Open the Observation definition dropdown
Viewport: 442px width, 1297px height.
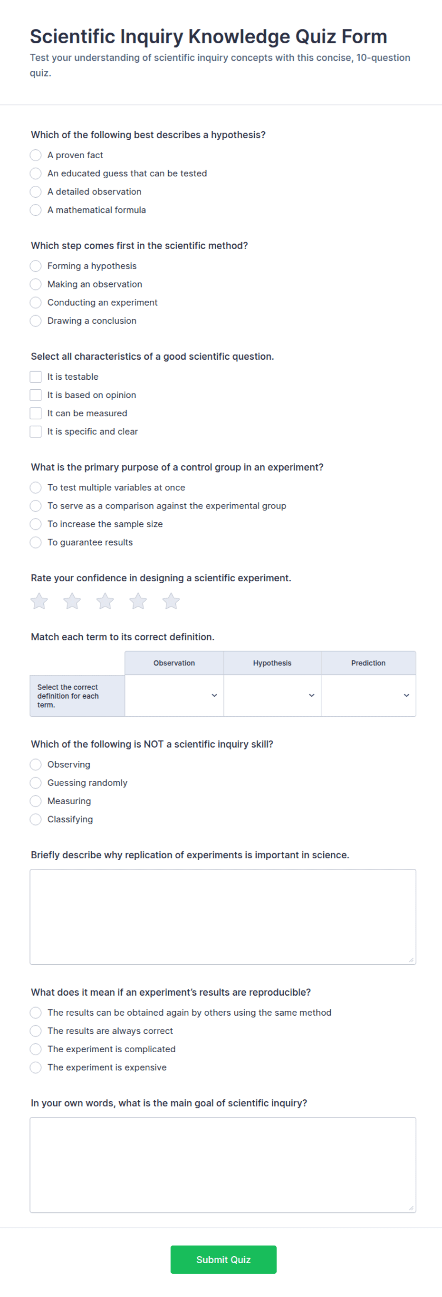[x=174, y=695]
